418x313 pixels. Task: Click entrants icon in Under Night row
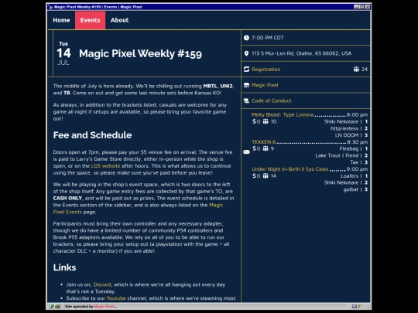(x=266, y=176)
